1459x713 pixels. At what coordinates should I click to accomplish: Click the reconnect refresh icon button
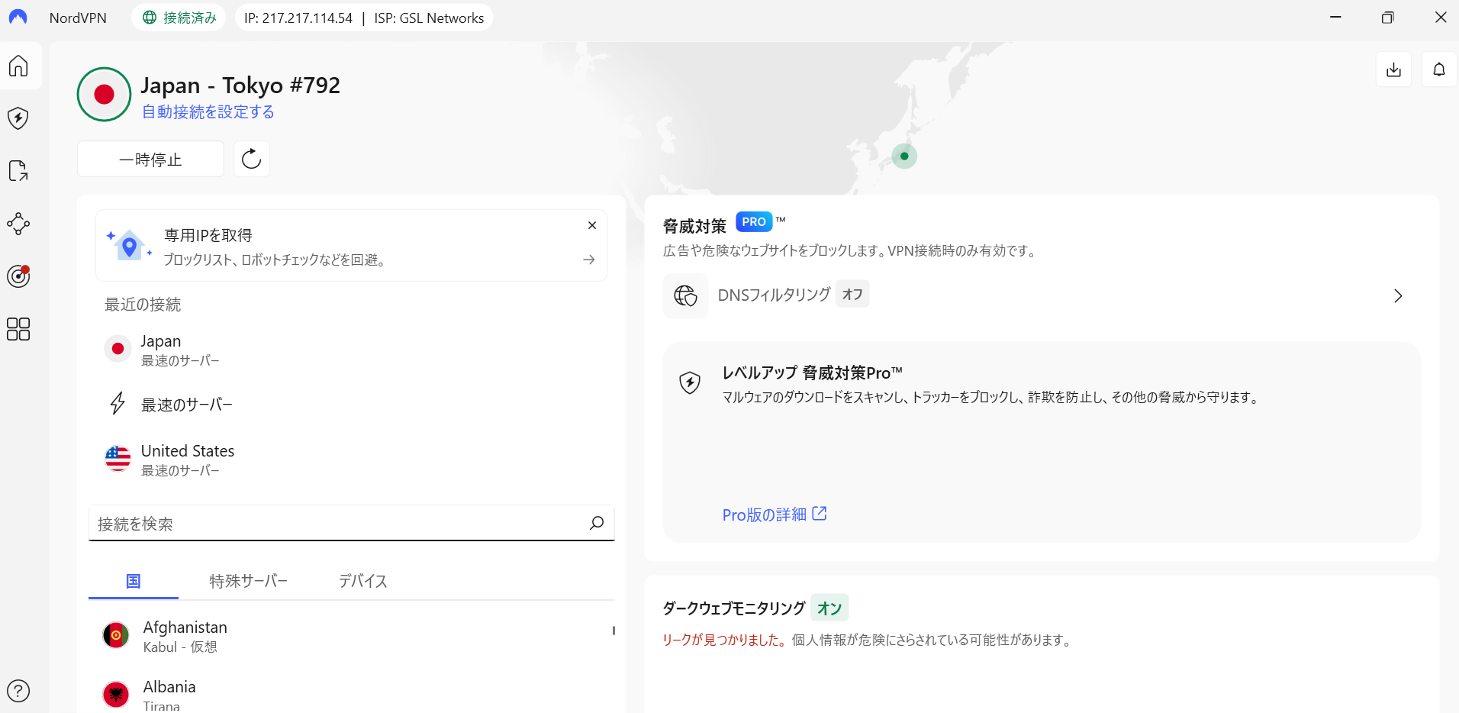(251, 159)
